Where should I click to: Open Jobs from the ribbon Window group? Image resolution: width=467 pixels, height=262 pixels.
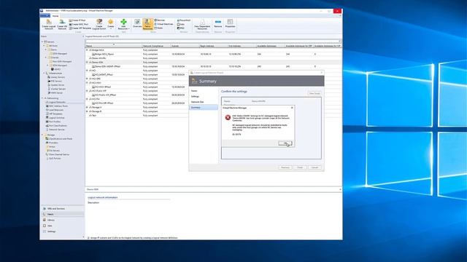coord(181,24)
